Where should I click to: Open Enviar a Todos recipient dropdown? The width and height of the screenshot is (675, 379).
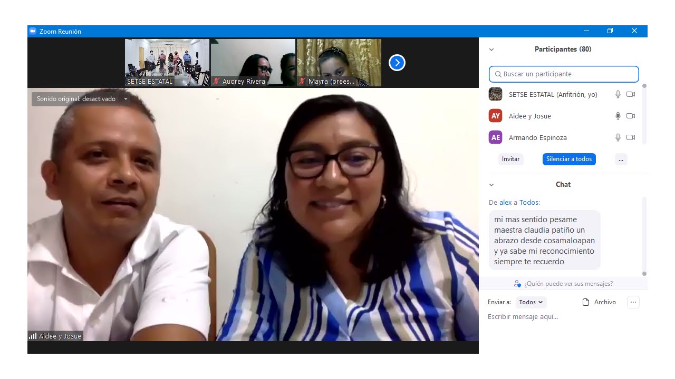coord(531,302)
